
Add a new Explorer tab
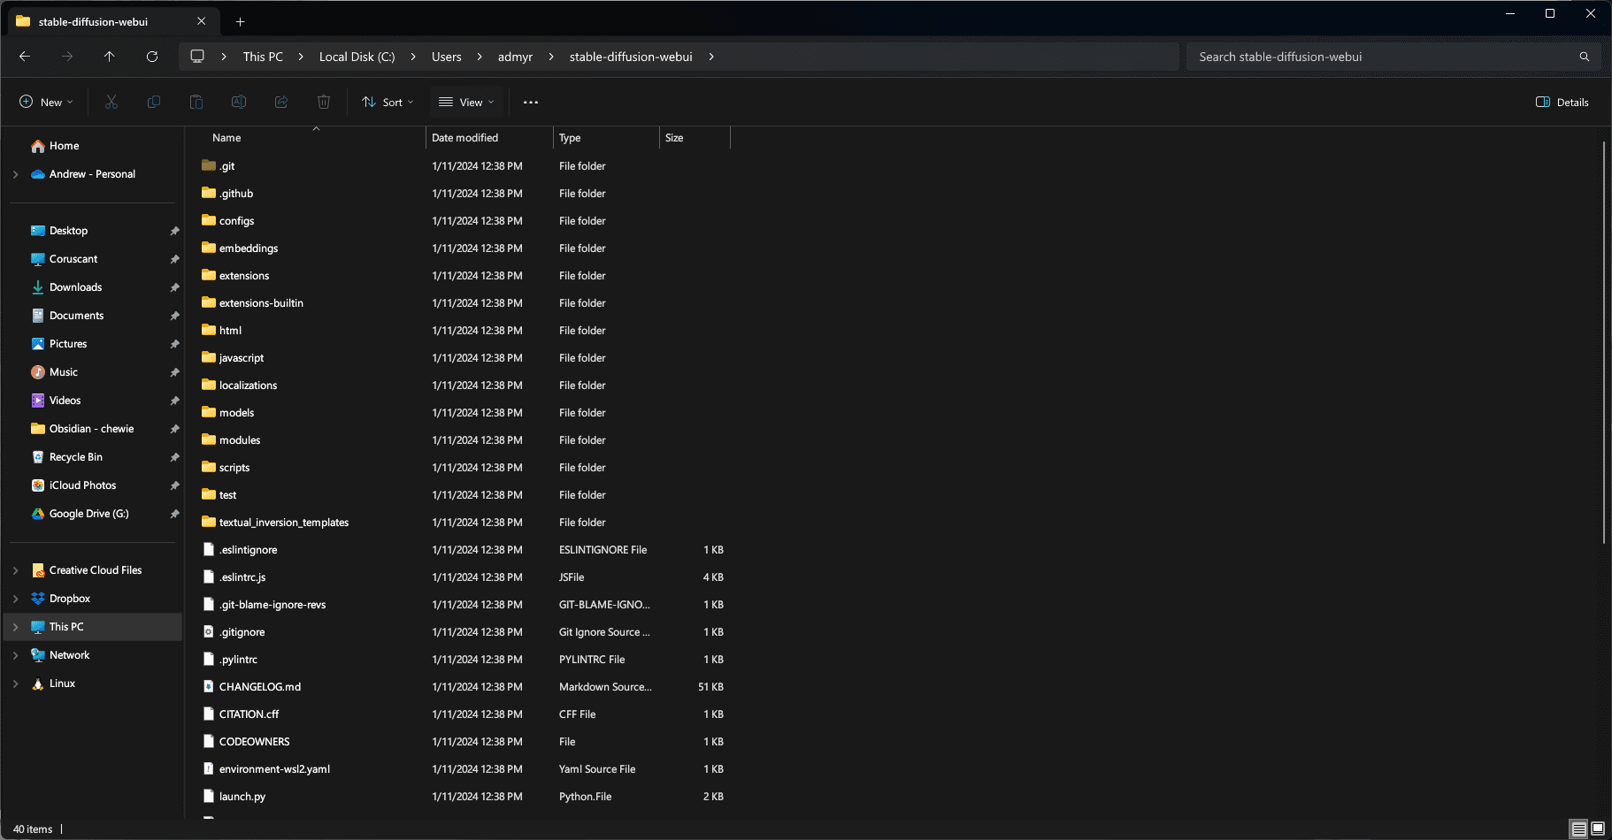pyautogui.click(x=241, y=21)
